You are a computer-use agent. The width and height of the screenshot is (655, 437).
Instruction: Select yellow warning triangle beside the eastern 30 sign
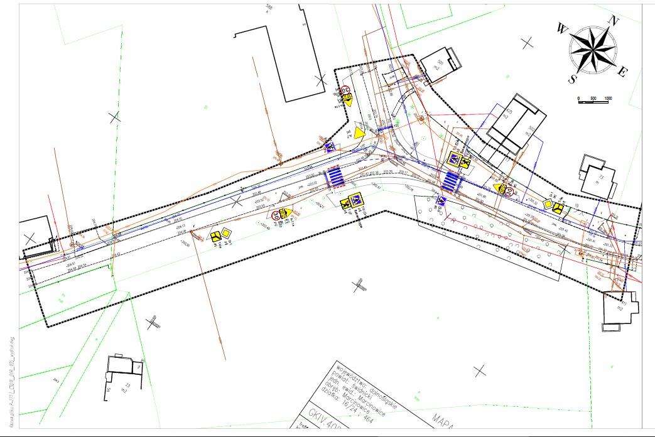[x=499, y=188]
